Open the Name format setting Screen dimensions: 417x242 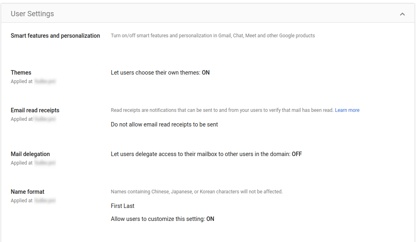[x=27, y=191]
